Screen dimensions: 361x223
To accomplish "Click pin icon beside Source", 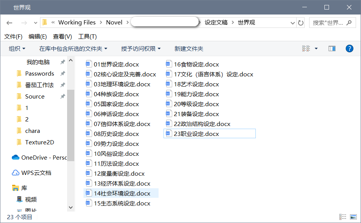I will click(x=63, y=96).
